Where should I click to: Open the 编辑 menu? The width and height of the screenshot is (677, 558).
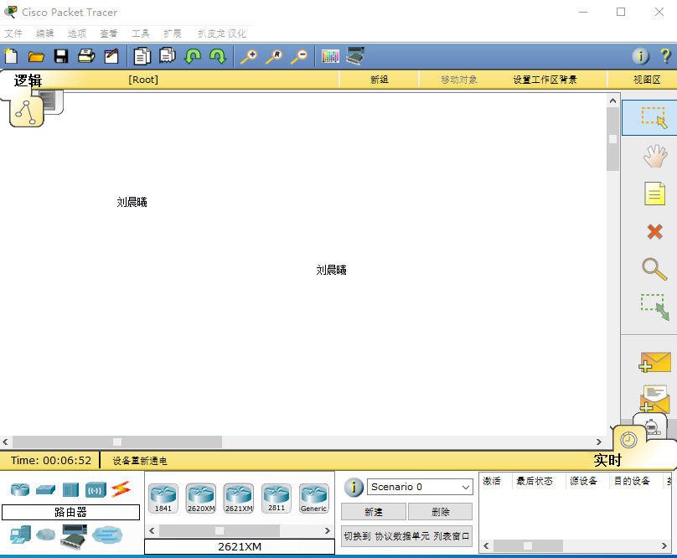(x=45, y=34)
